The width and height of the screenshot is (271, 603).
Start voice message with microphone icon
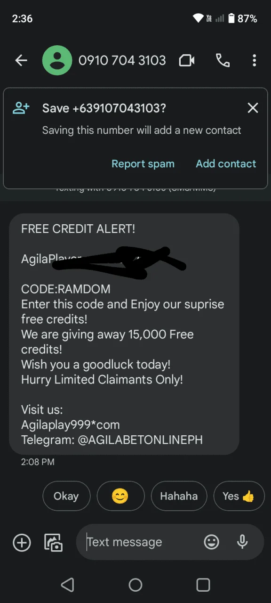click(x=242, y=542)
